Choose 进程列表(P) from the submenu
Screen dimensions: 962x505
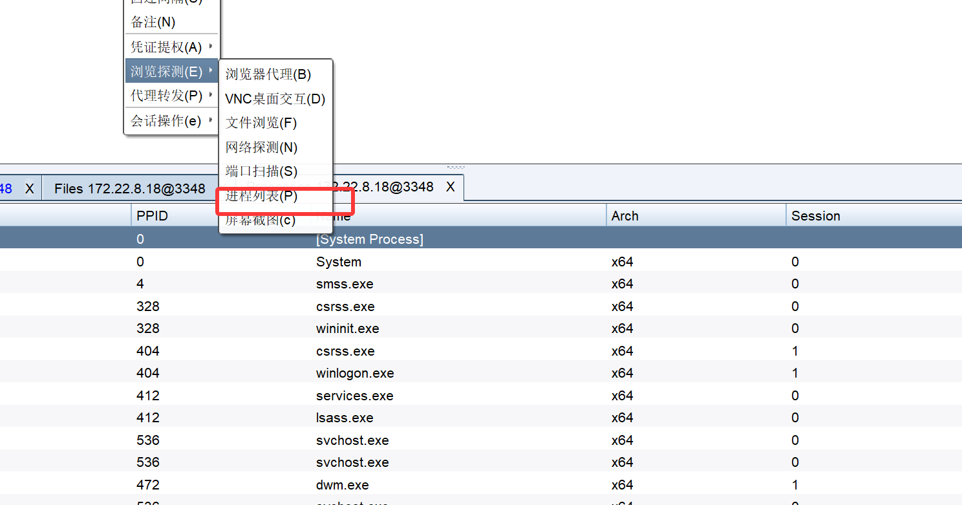(x=275, y=196)
